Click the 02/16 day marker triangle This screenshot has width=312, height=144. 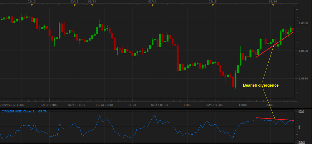coord(273,5)
